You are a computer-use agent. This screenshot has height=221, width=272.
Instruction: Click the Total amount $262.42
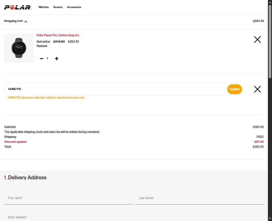258,147
